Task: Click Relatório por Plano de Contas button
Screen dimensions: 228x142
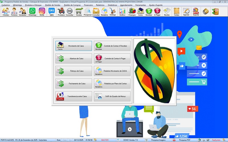Action: 112,83
